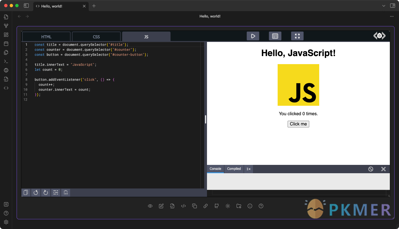The image size is (399, 229).
Task: Open the tab list dropdown chevron
Action: [x=384, y=6]
